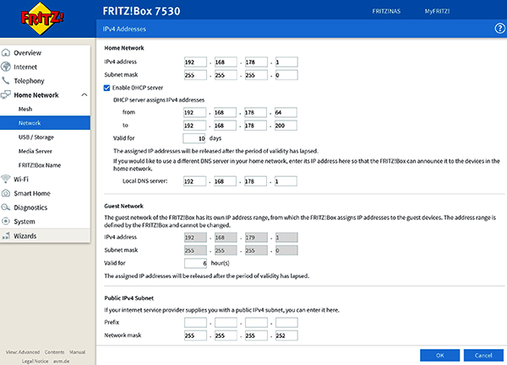507x365 pixels.
Task: Uncheck Enable DHCP server checkbox
Action: pos(106,88)
